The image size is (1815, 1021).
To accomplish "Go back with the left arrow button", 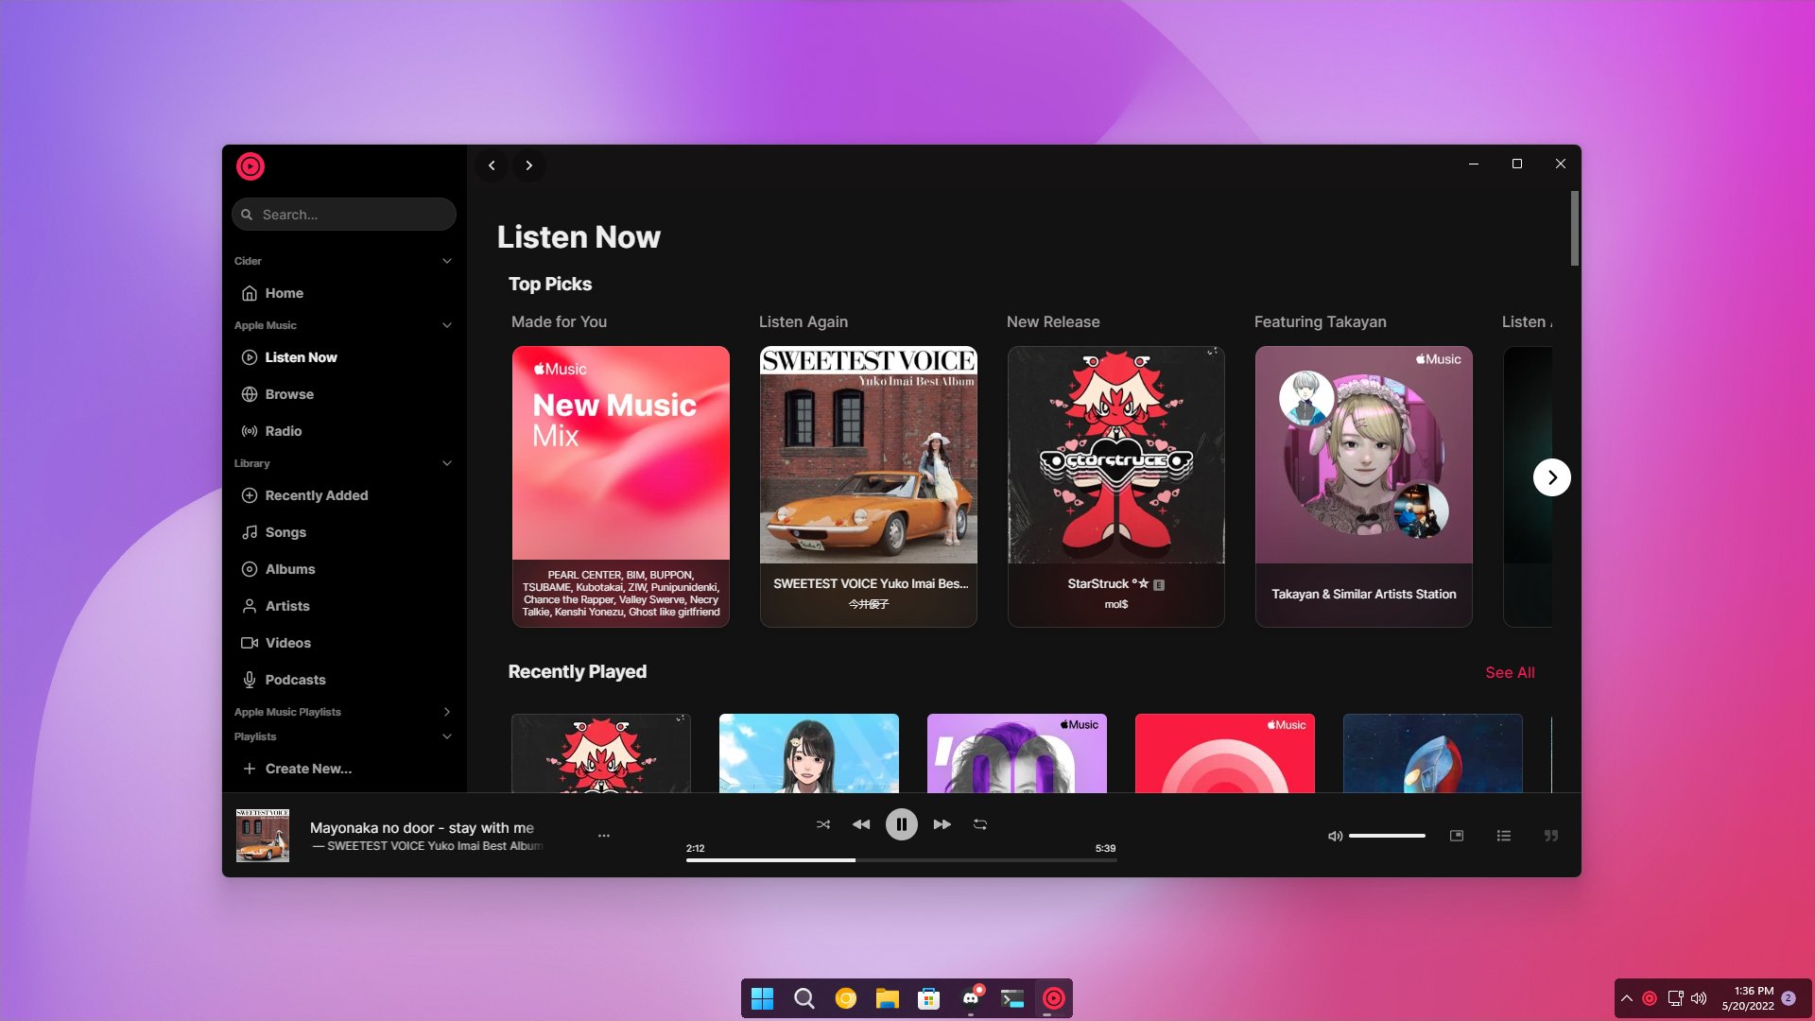I will (492, 165).
